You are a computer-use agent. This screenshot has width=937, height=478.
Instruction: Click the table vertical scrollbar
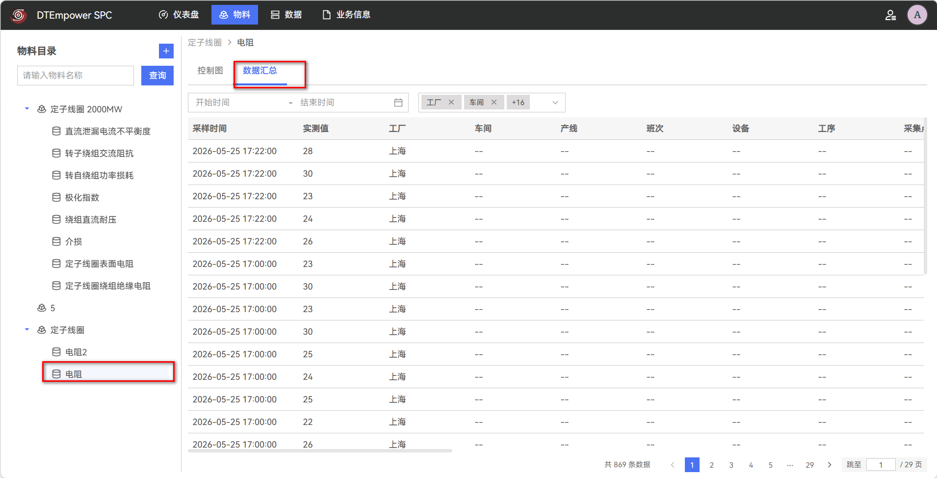pos(925,196)
